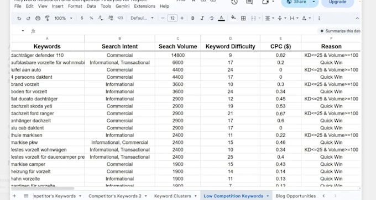Open more number formats (123)
This screenshot has height=200, width=376.
[120, 18]
